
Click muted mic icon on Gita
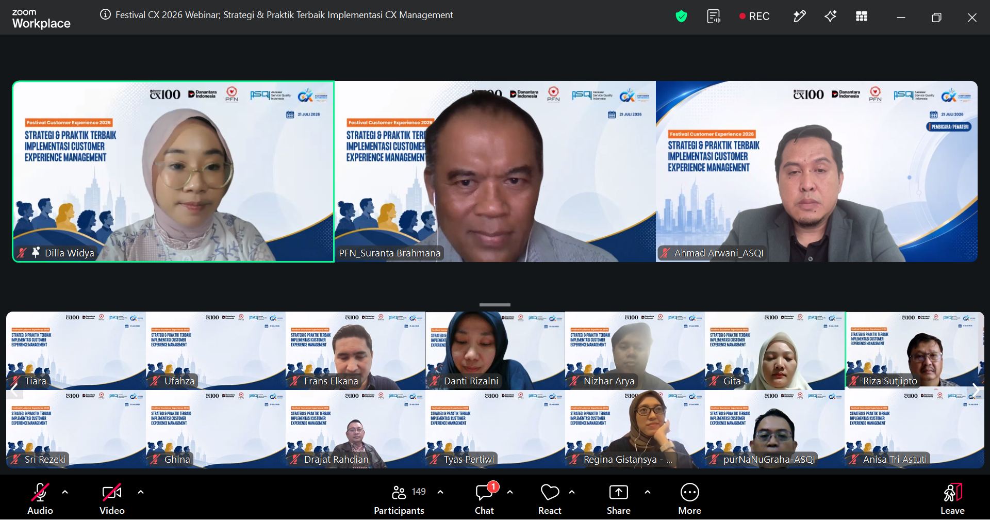tap(714, 381)
